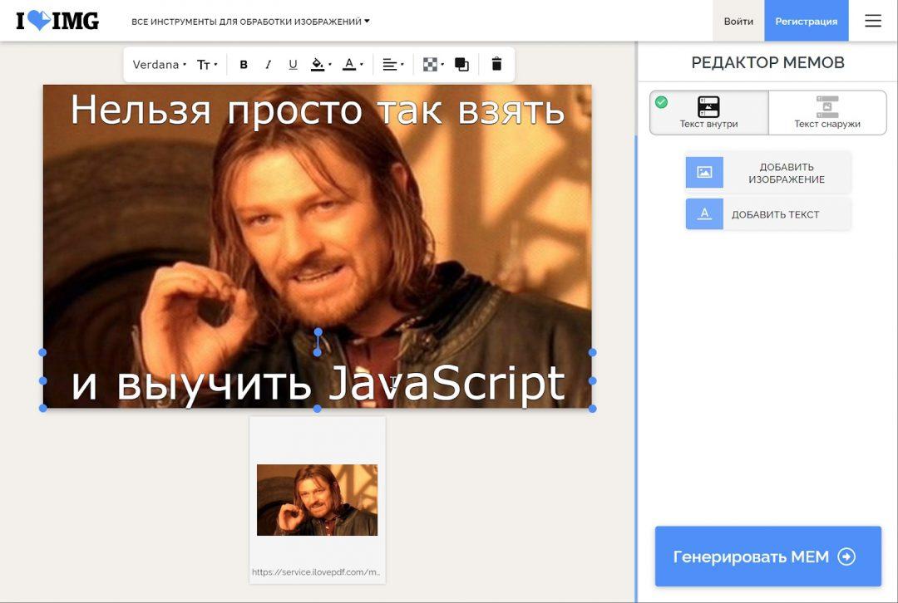Open the Регистрация signup page
Screen dimensions: 898x603
pyautogui.click(x=807, y=21)
